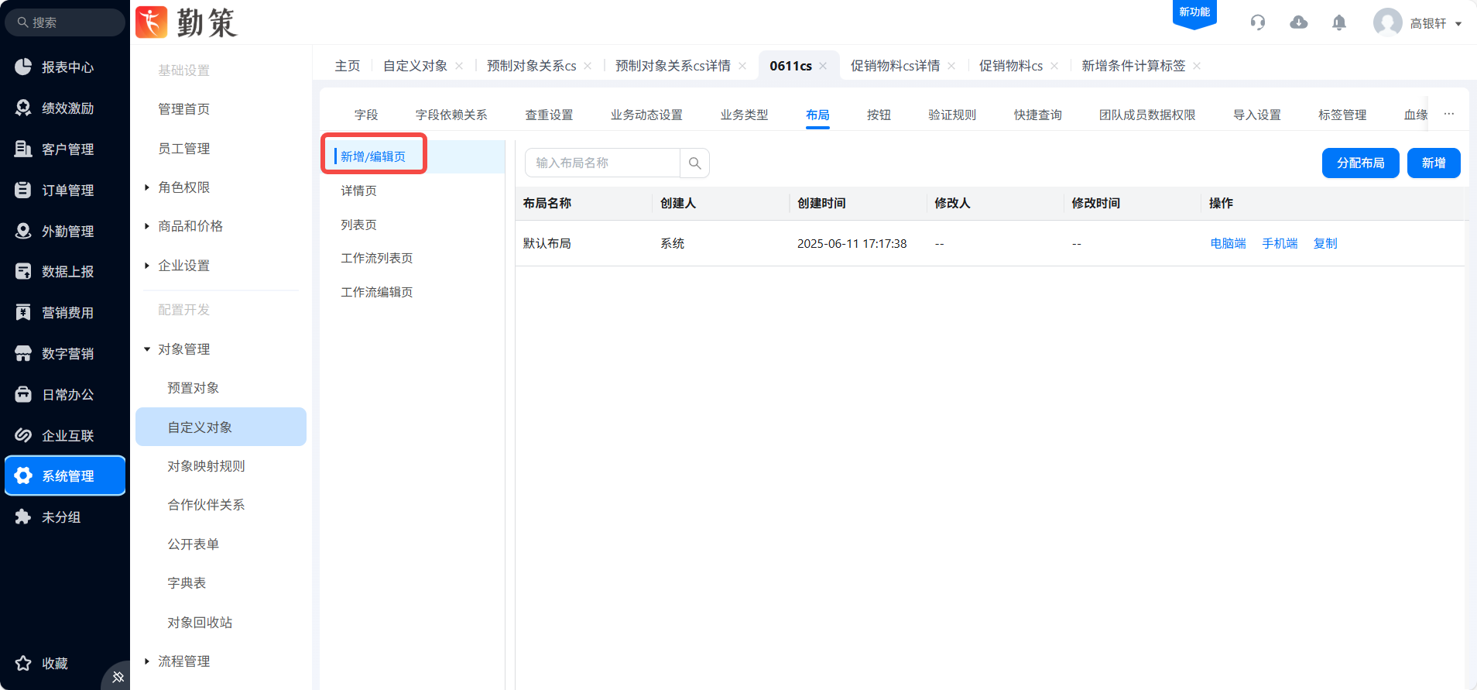The width and height of the screenshot is (1477, 690).
Task: Open 报表中心 in the left sidebar
Action: click(x=67, y=67)
